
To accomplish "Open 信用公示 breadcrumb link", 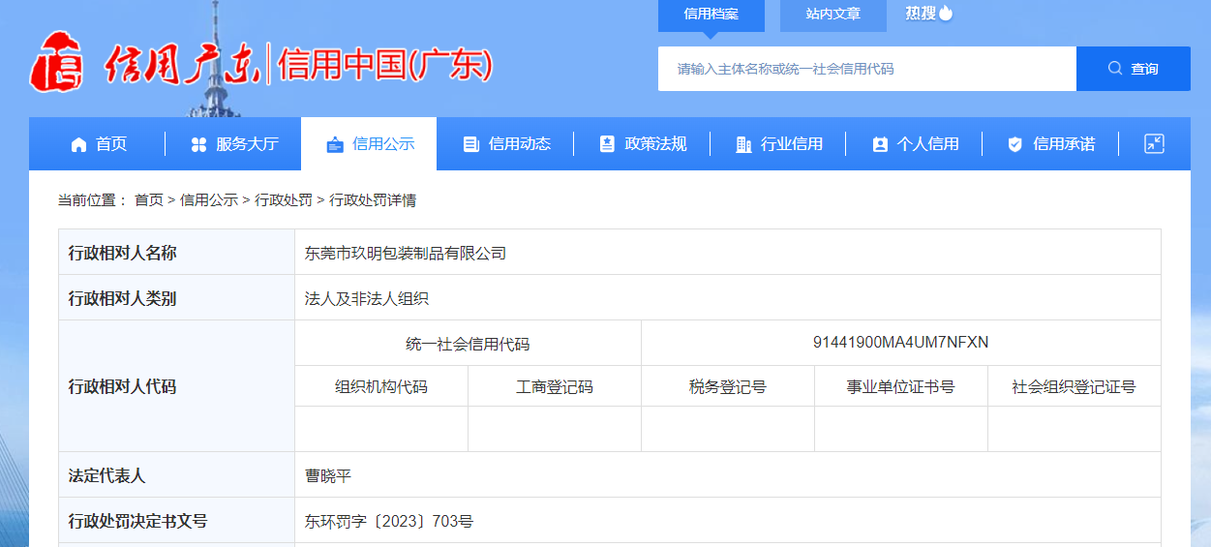I will (208, 200).
